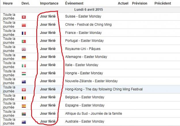
Task: Click Jour férié in the Italie row
Action: tap(48, 65)
